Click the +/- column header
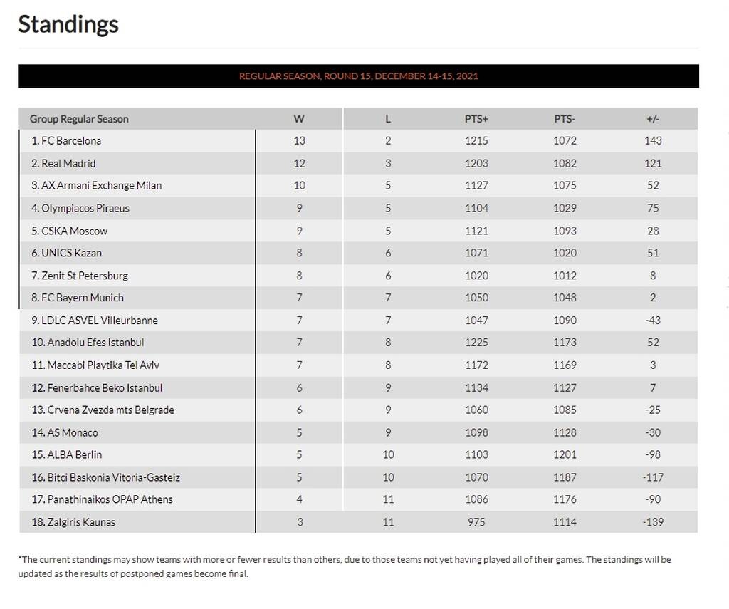The image size is (729, 609). pos(653,119)
